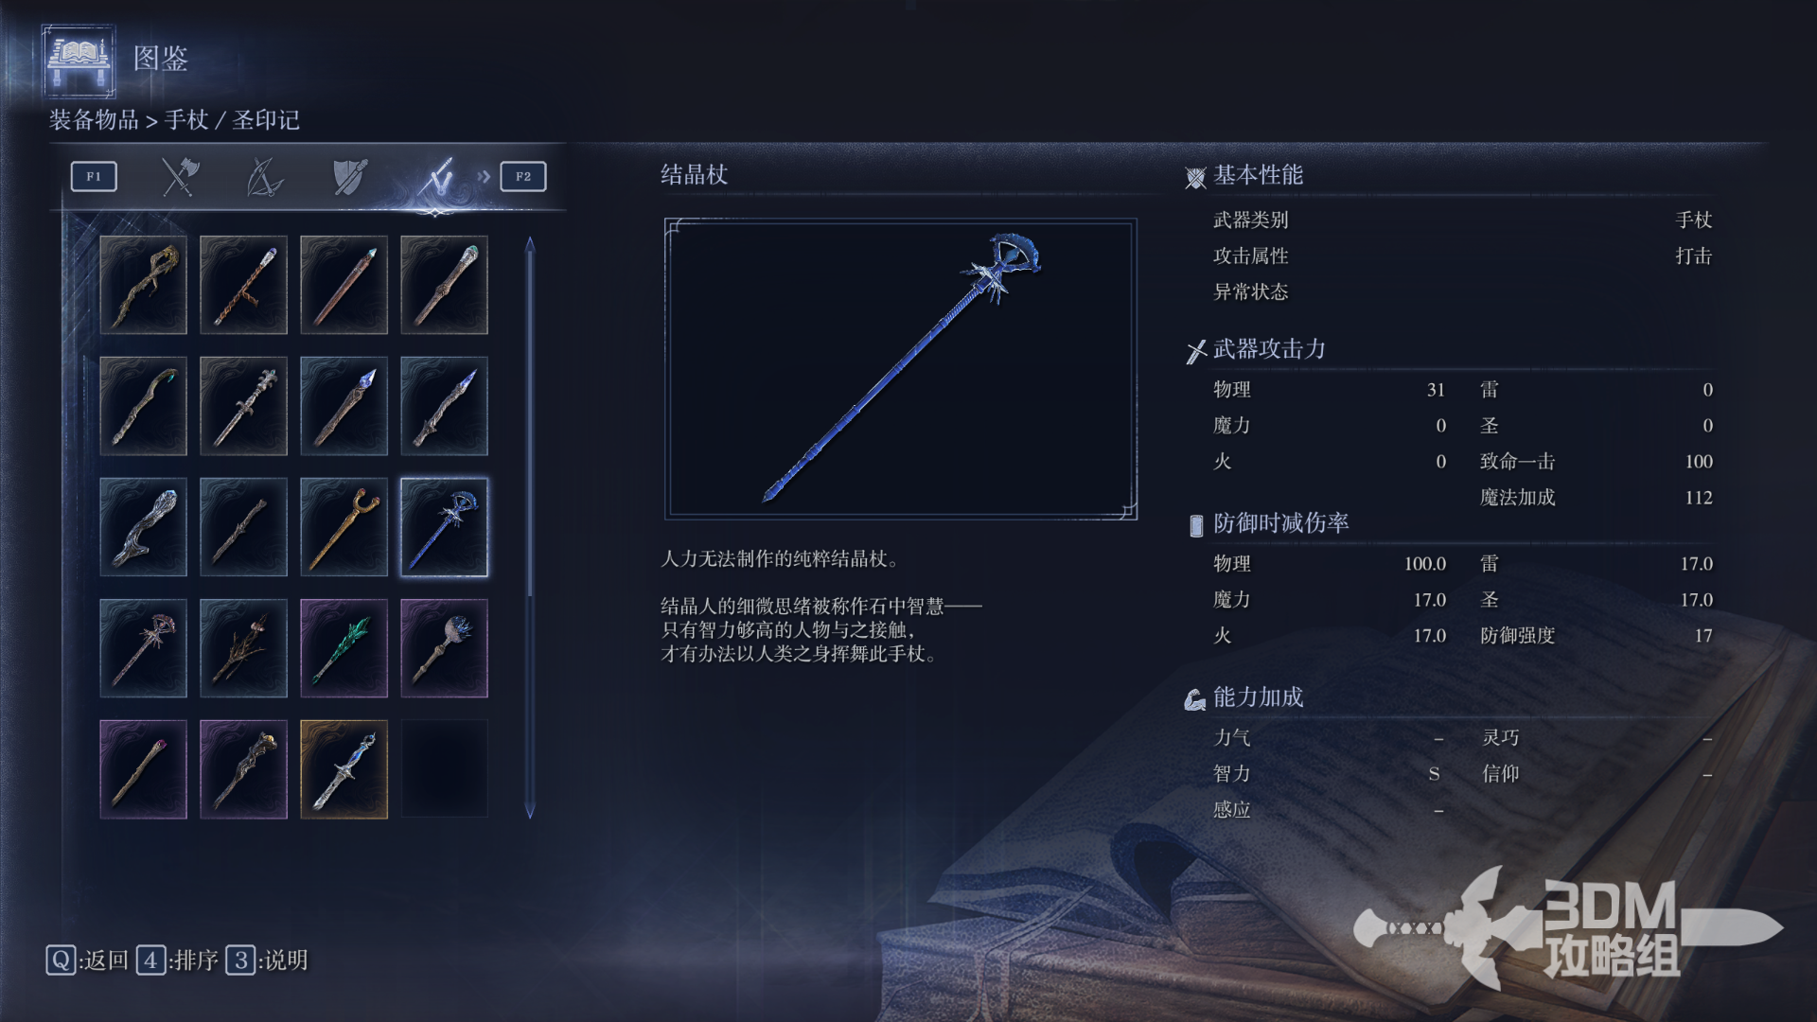Select the blue-flower headed staff icon
The width and height of the screenshot is (1817, 1022).
(444, 648)
